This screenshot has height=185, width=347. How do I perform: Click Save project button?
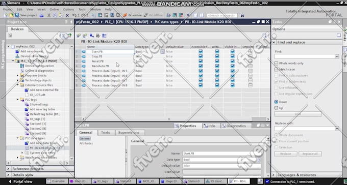[26, 15]
